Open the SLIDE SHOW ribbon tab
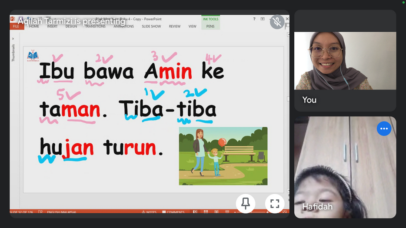 point(151,26)
